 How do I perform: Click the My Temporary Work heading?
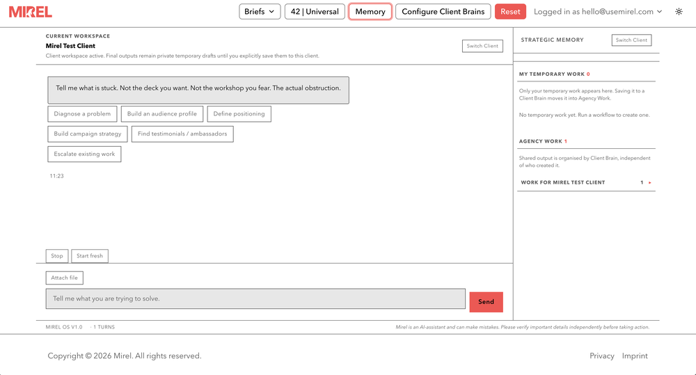(x=555, y=74)
